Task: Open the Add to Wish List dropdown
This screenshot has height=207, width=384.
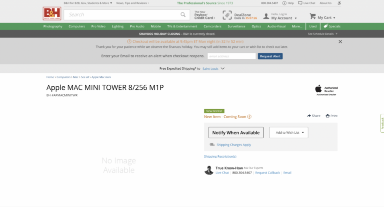Action: click(x=288, y=133)
